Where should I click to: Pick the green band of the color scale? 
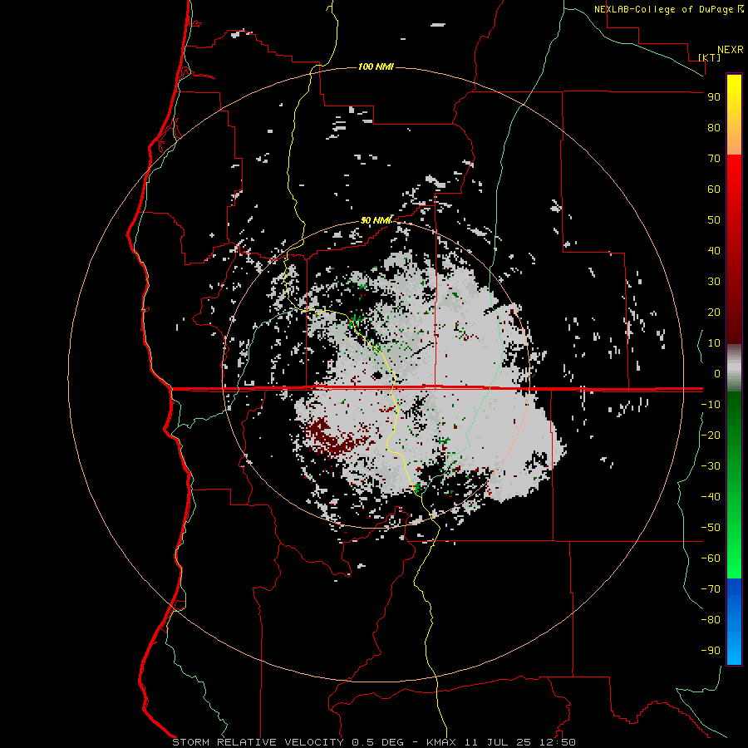pyautogui.click(x=734, y=485)
